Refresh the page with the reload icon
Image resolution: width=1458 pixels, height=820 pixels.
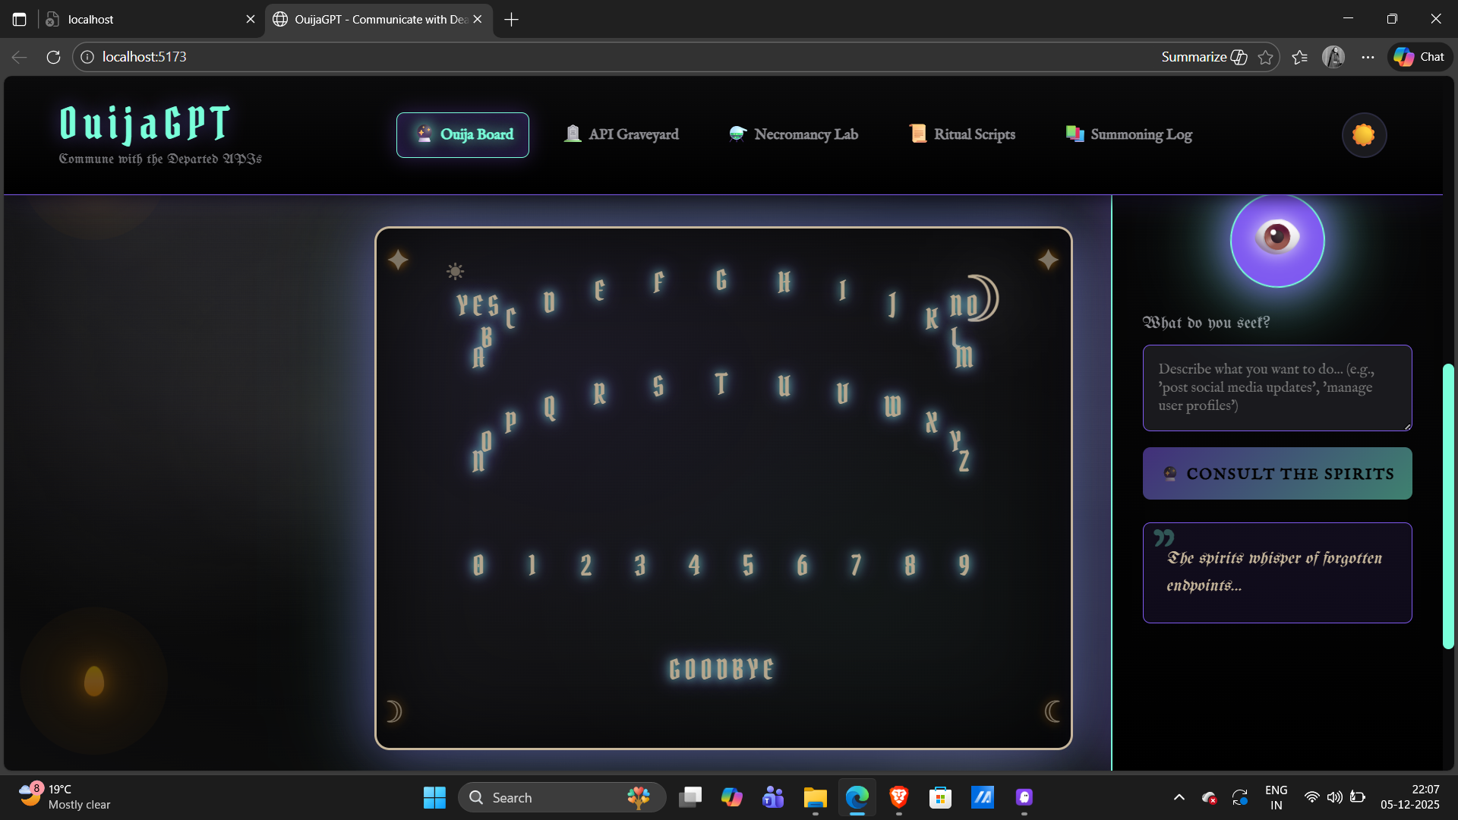[x=53, y=57]
